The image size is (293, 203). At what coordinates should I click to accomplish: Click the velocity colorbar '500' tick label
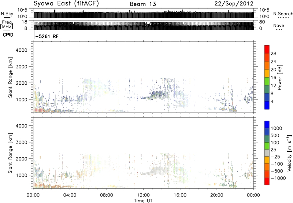coord(275,135)
